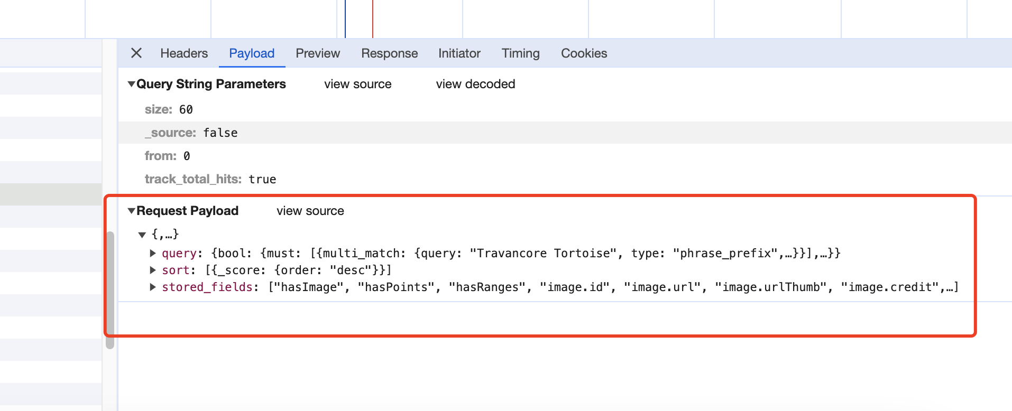Viewport: 1012px width, 411px height.
Task: Click view source for query string
Action: [357, 84]
